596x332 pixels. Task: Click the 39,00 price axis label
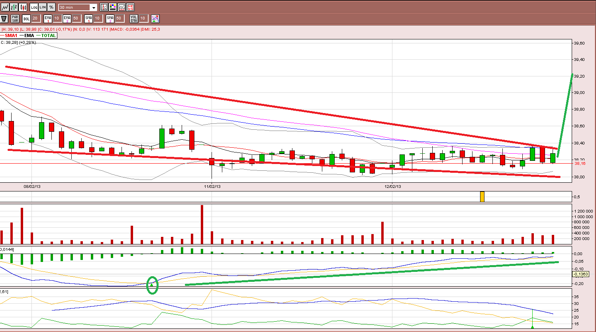click(x=579, y=93)
